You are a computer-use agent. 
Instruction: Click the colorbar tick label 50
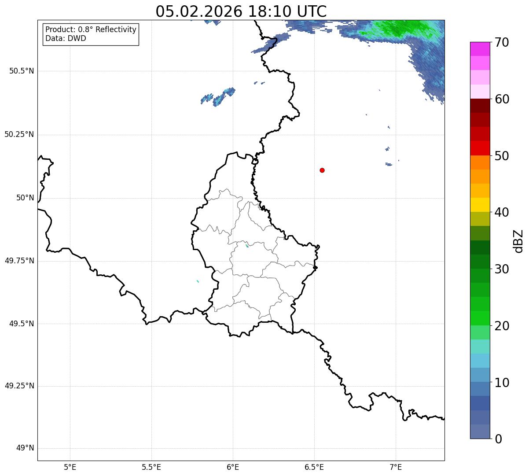[x=502, y=156]
